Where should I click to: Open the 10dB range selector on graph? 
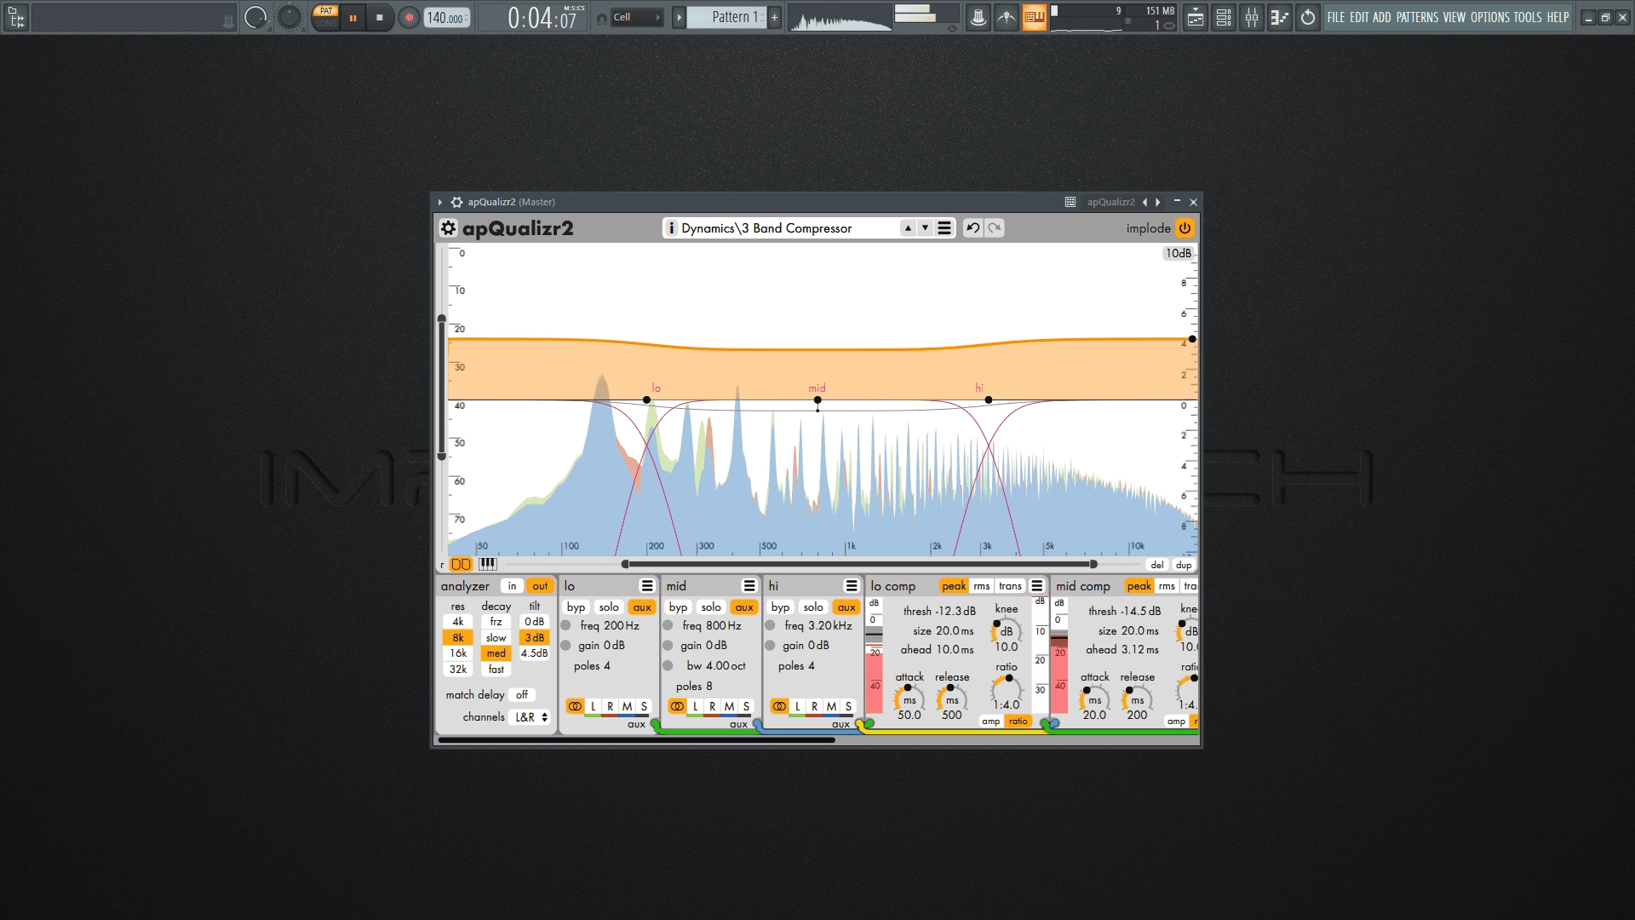(x=1179, y=253)
